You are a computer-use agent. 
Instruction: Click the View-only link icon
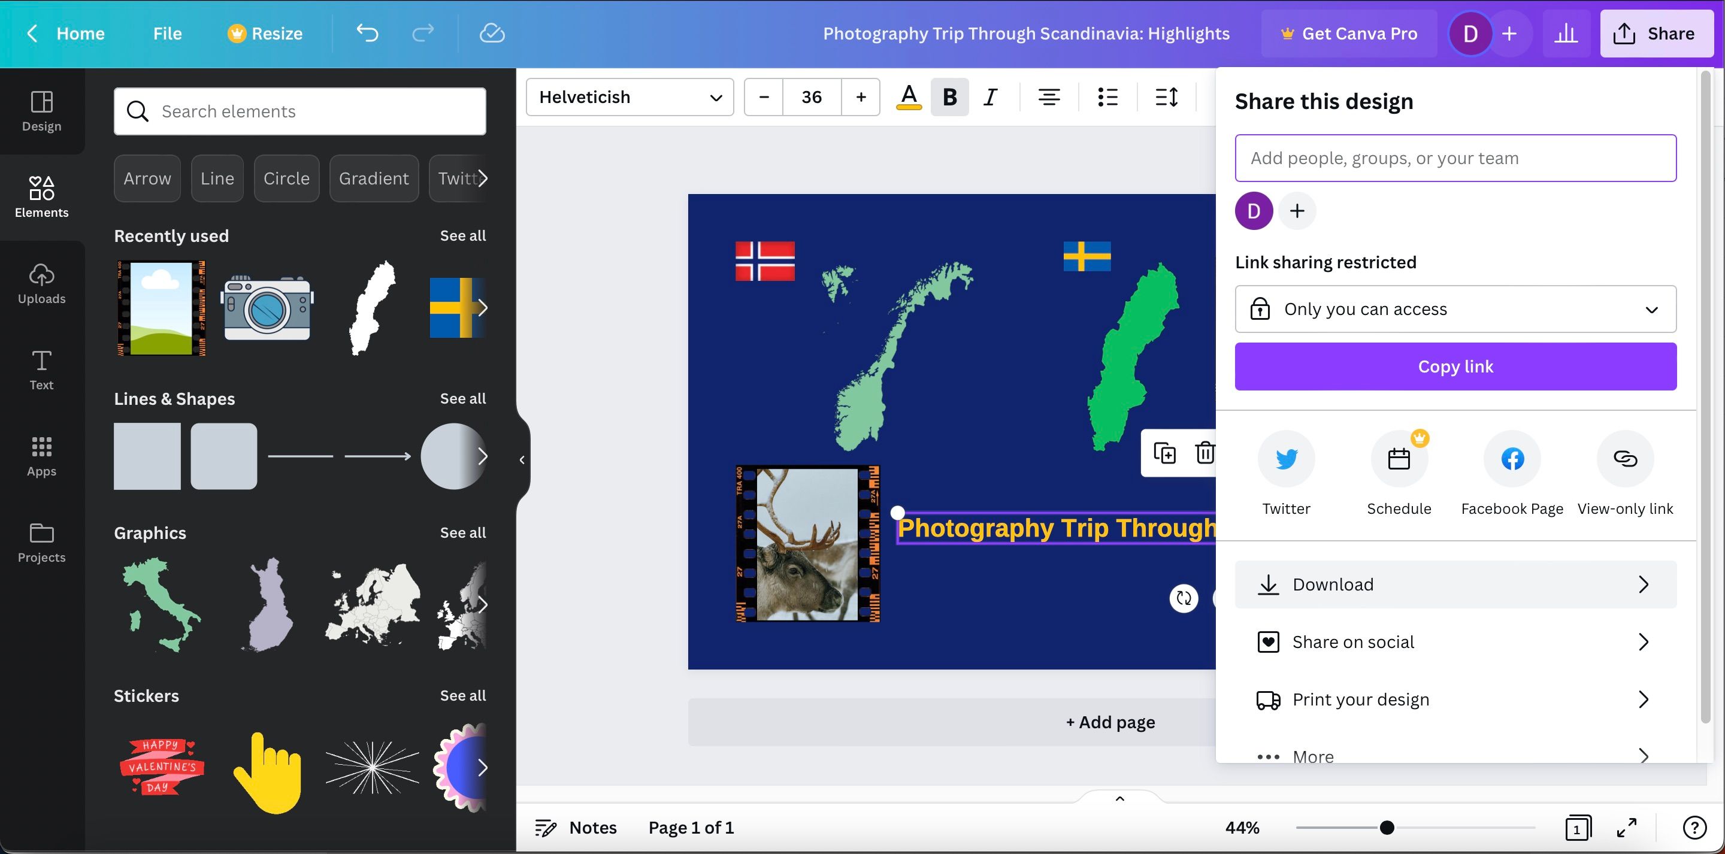pyautogui.click(x=1625, y=459)
